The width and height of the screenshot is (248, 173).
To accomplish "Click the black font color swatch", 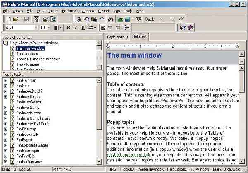I will tap(56, 28).
